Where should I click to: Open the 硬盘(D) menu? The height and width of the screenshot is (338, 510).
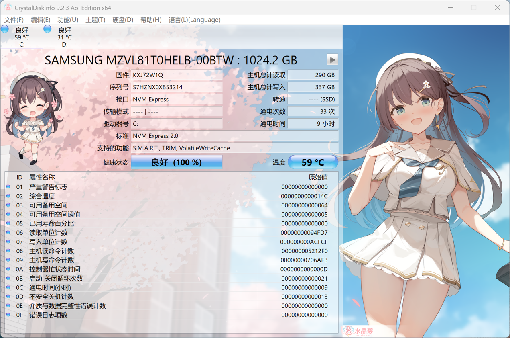pos(122,20)
